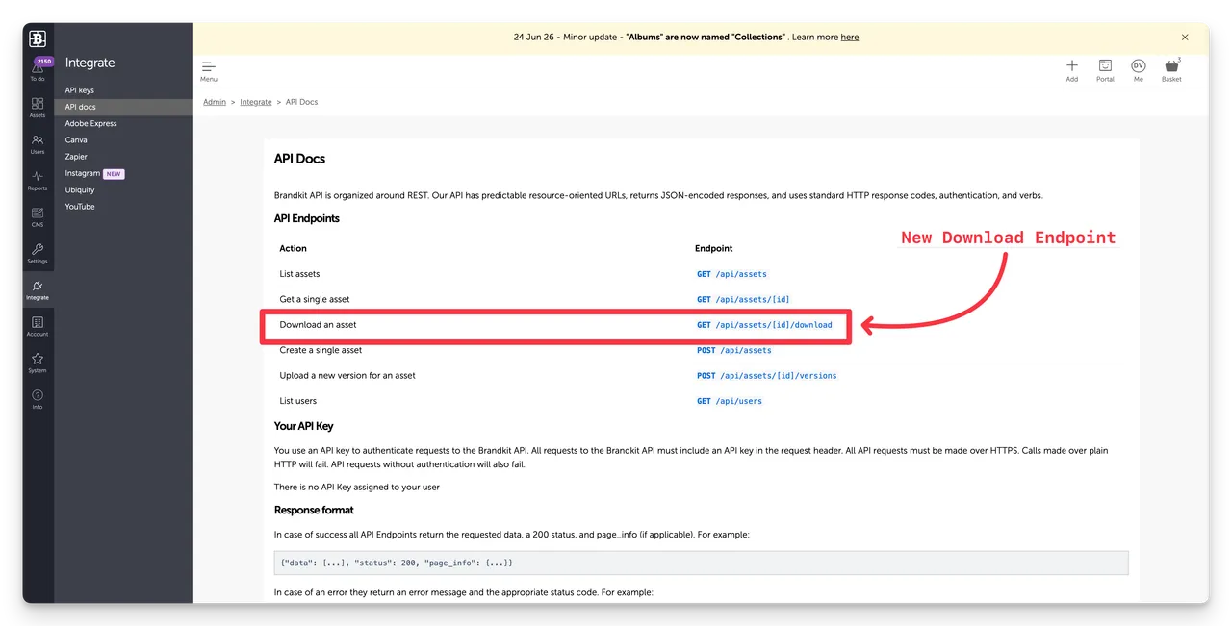
Task: Click 'Upload a new version for an asset'
Action: point(347,376)
